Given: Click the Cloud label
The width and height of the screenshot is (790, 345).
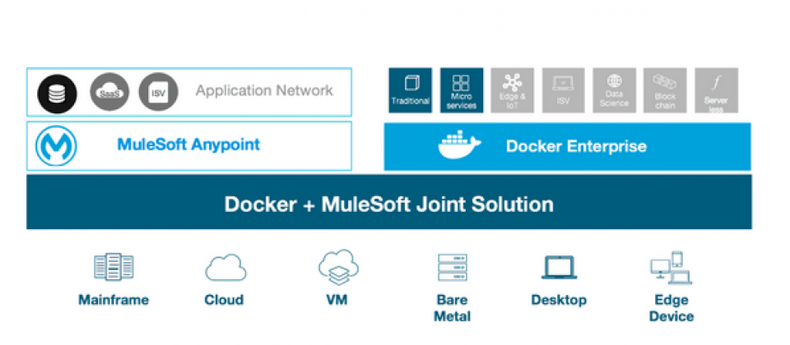Looking at the screenshot, I should (224, 301).
